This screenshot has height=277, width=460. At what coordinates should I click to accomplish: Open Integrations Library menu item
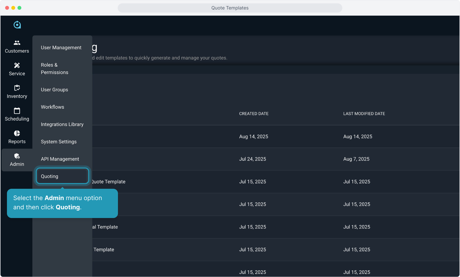62,124
